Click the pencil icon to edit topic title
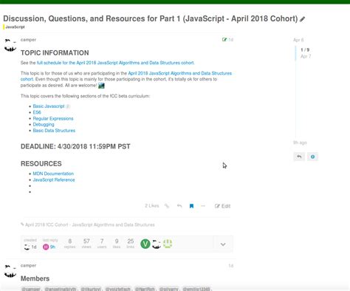This screenshot has width=350, height=291. point(303,19)
